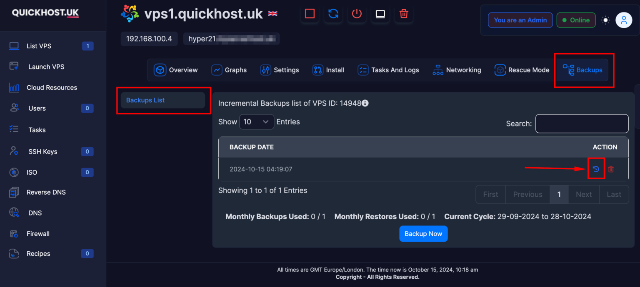
Task: Open the Show entries dropdown
Action: (257, 122)
